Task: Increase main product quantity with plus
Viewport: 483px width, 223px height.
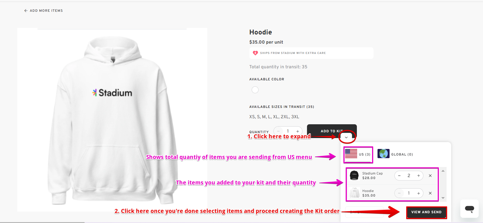Action: pyautogui.click(x=298, y=131)
